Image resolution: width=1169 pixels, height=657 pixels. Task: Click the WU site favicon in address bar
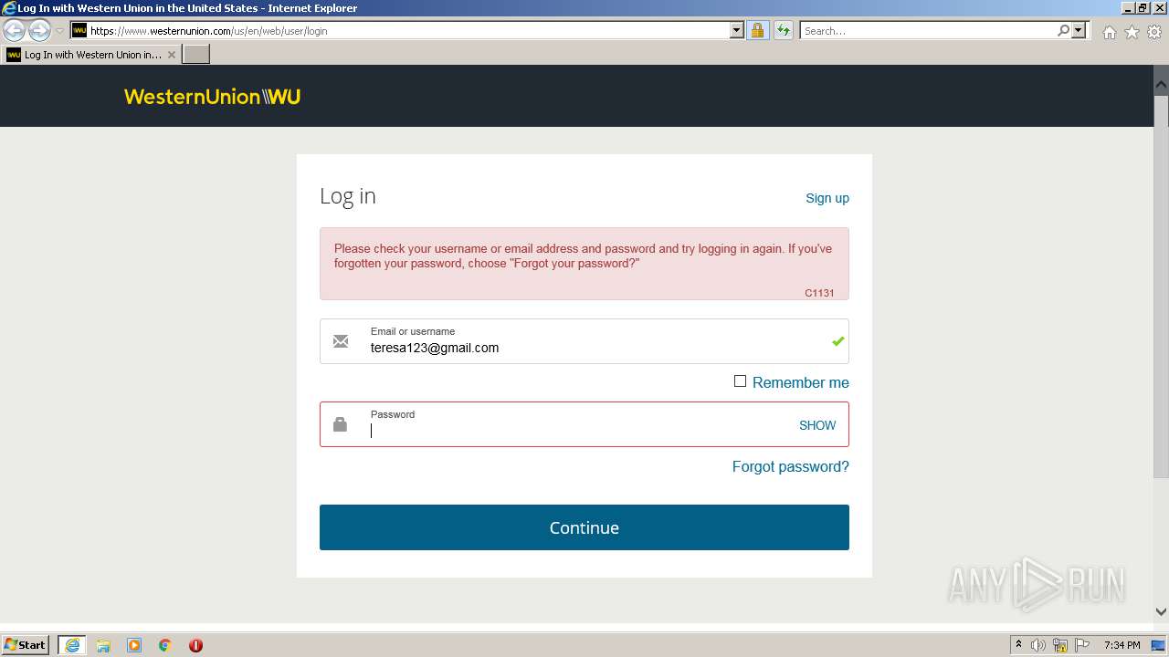tap(79, 30)
